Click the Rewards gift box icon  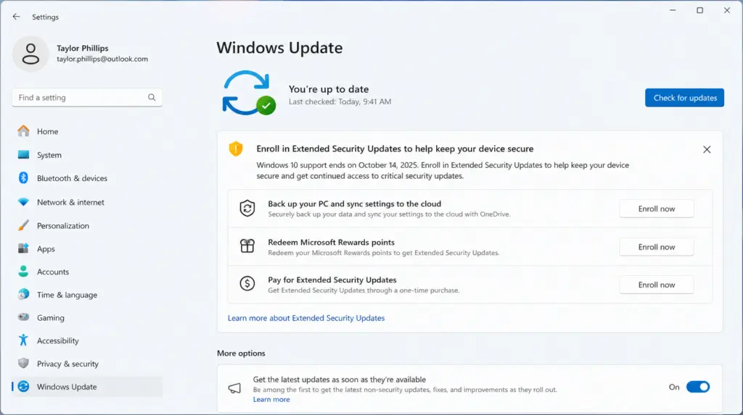point(247,246)
